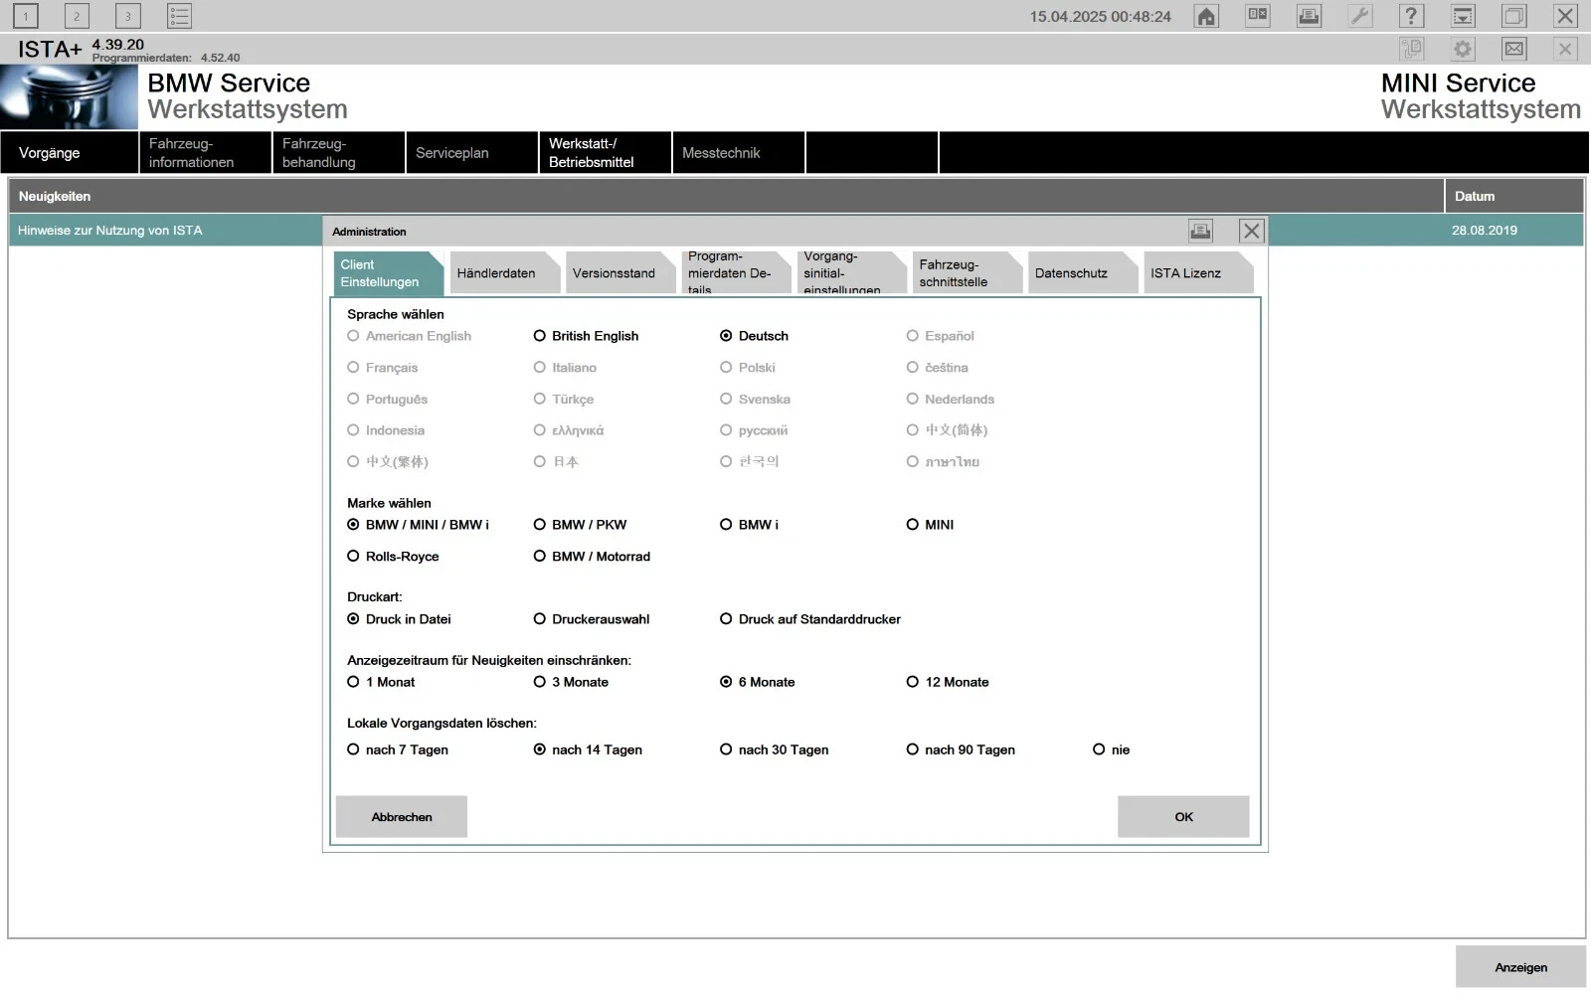
Task: Close the Administration dialog
Action: click(x=1251, y=231)
